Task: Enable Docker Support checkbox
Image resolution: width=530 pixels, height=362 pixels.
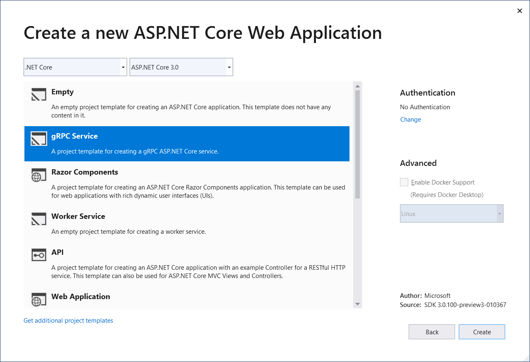Action: click(x=404, y=182)
